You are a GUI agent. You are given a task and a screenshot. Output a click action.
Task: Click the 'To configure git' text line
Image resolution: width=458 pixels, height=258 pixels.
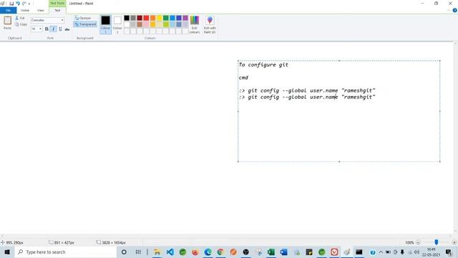pos(264,64)
